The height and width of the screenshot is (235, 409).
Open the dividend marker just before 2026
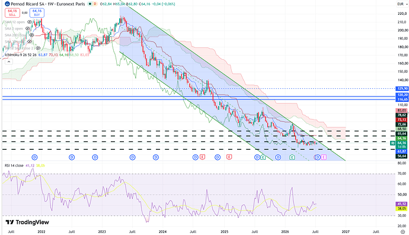pyautogui.click(x=278, y=157)
